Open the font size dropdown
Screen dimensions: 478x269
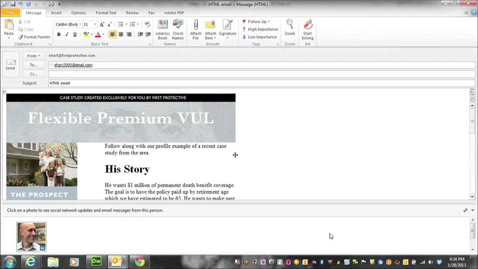(95, 24)
